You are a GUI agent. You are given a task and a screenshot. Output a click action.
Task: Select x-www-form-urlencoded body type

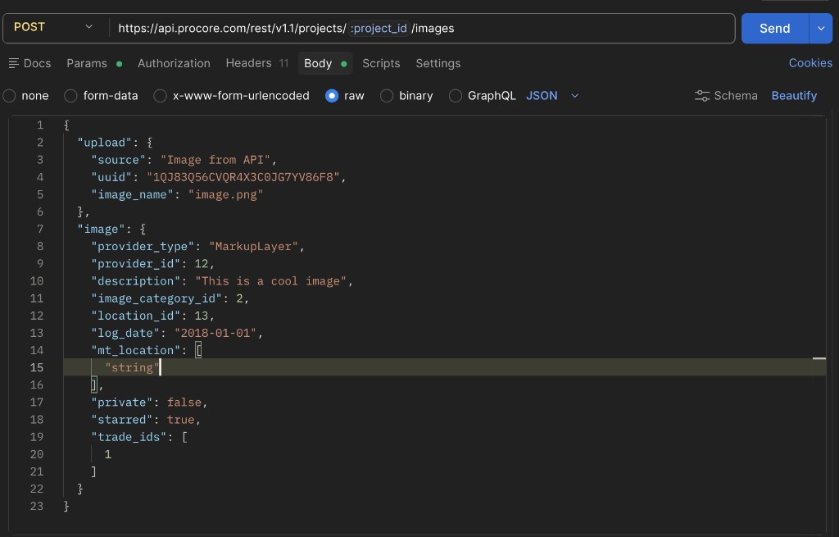click(x=160, y=96)
